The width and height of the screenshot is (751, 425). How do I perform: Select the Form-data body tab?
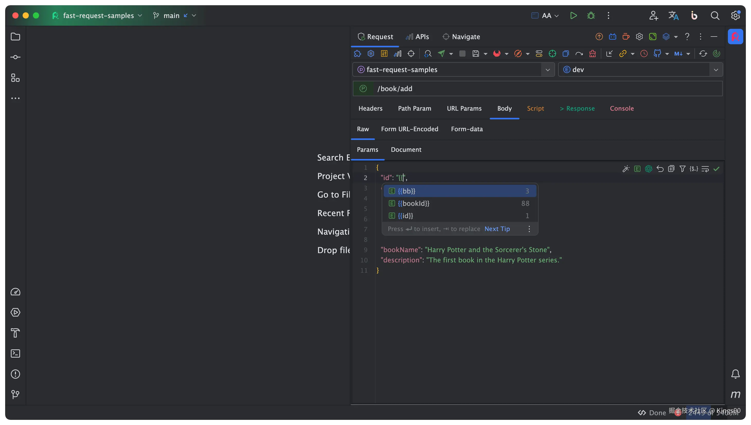click(x=467, y=129)
